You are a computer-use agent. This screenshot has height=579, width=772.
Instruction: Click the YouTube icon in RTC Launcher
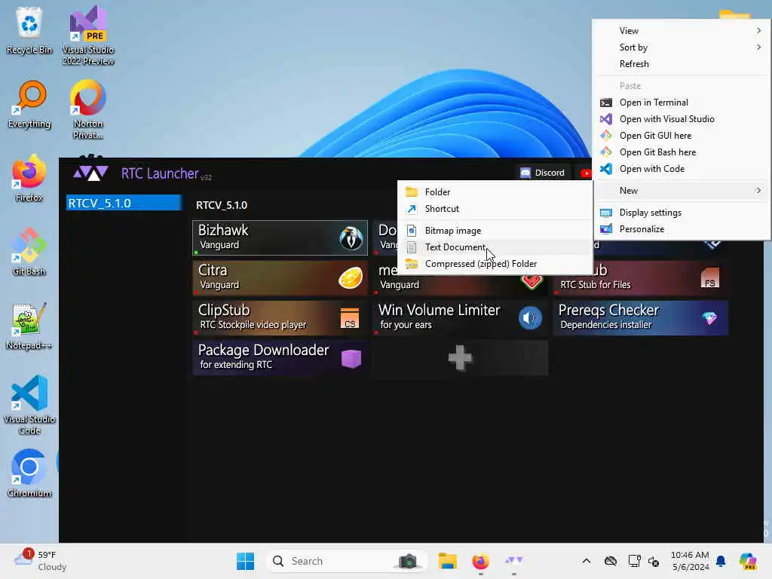(585, 173)
